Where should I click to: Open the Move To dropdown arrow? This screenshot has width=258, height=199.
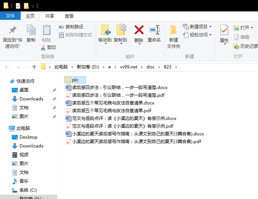click(106, 44)
